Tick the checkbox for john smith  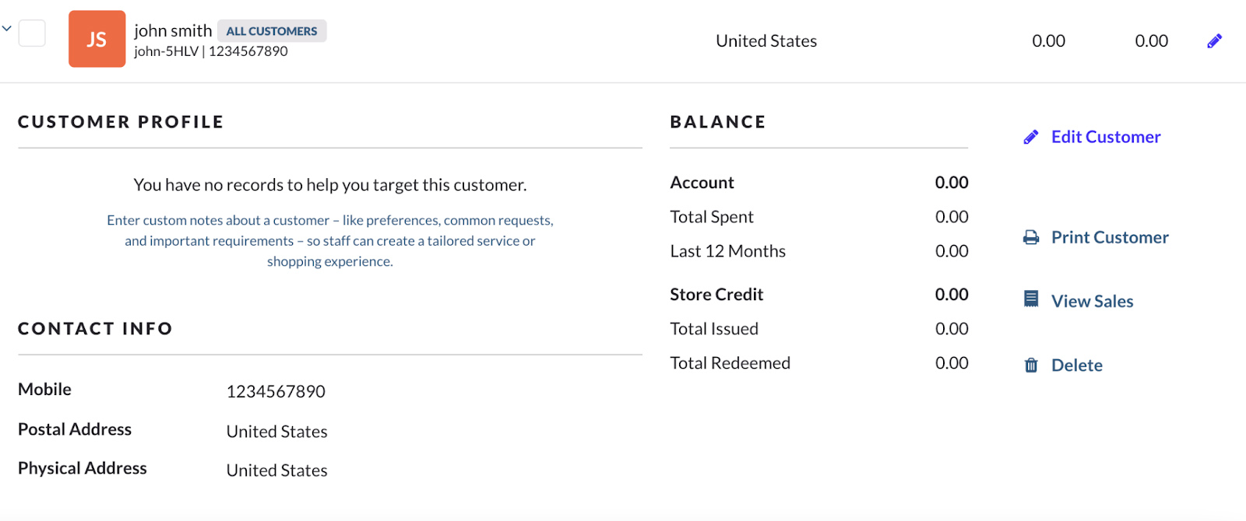32,33
